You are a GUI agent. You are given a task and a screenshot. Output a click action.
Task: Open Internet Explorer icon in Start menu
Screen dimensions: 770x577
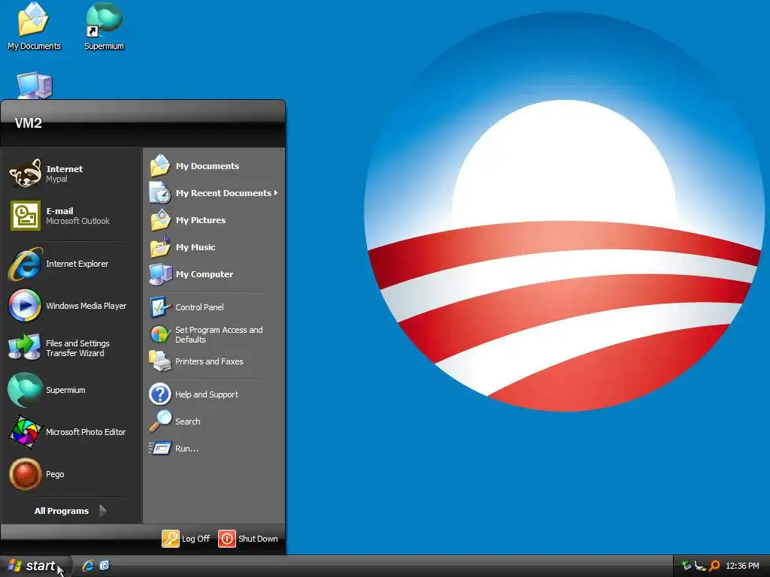click(25, 264)
